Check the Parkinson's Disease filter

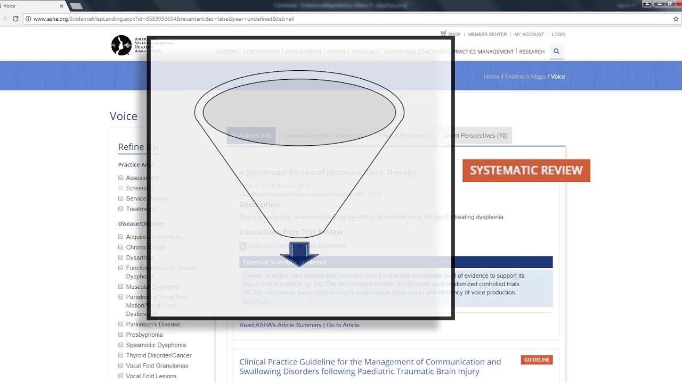[121, 324]
